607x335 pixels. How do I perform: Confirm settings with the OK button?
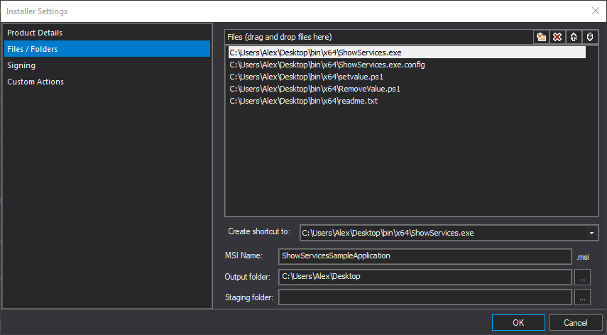[518, 323]
